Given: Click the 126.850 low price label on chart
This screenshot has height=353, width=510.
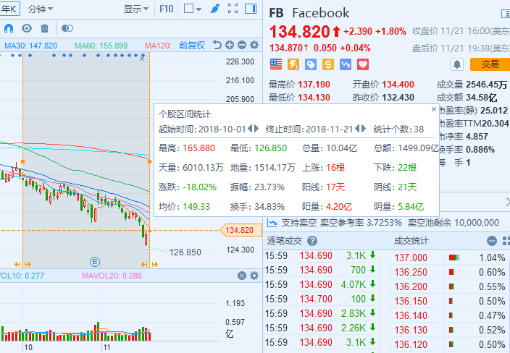Looking at the screenshot, I should click(185, 252).
